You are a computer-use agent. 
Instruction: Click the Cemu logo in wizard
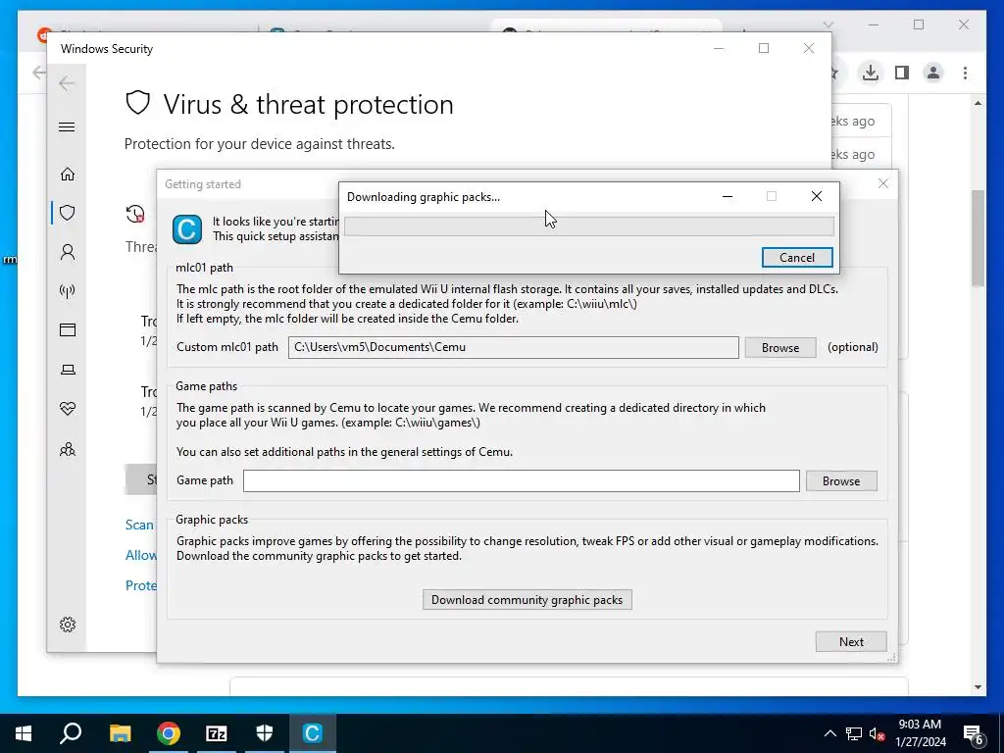click(187, 229)
